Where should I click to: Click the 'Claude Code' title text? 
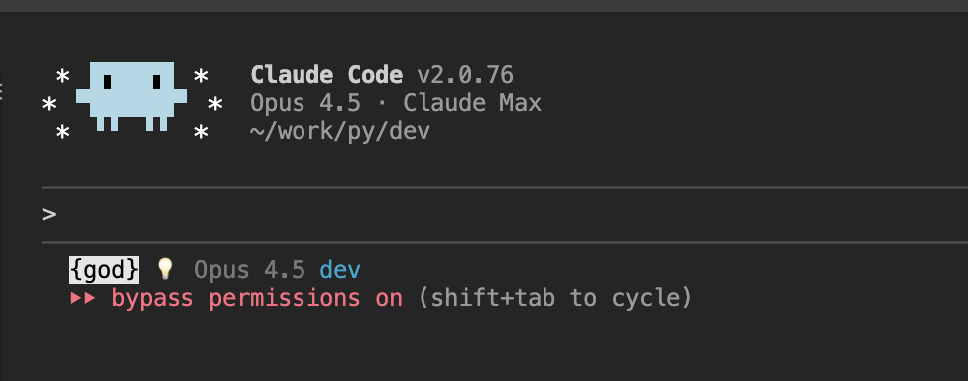coord(326,75)
